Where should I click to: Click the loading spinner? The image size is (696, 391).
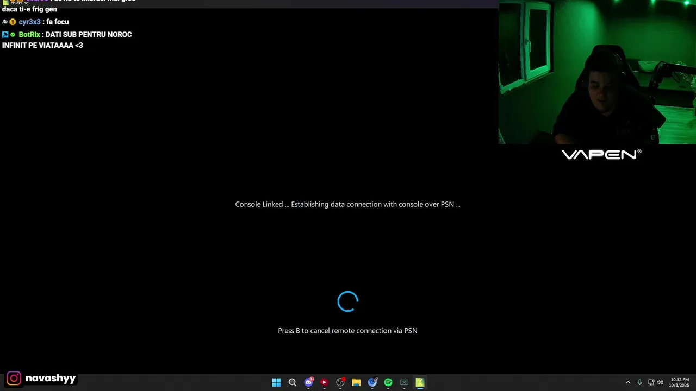pos(348,301)
